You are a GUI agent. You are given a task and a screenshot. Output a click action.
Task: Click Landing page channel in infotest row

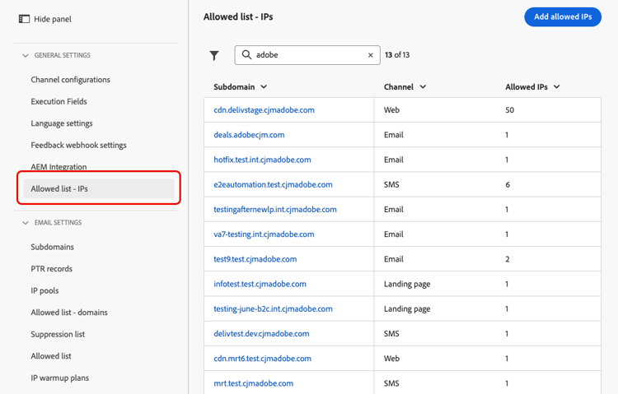tap(407, 284)
